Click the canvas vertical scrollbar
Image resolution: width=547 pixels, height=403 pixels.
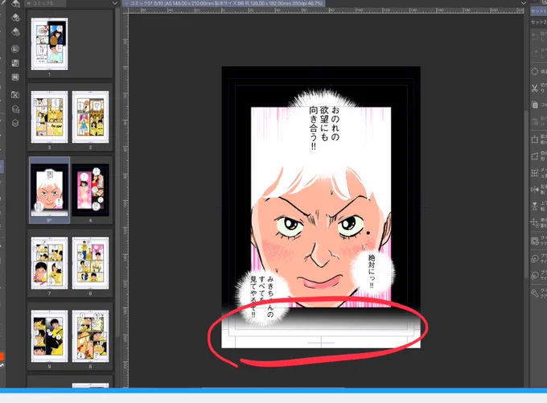coord(526,195)
